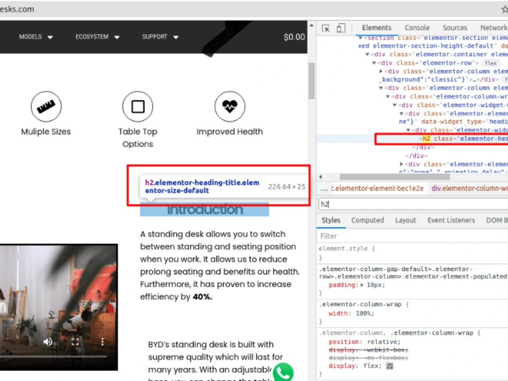Viewport: 508px width, 381px height.
Task: Click the element.style rule block
Action: 412,253
